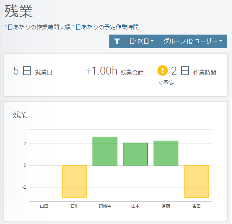Open the グループ化: ユーザー dropdown
The image size is (232, 224).
(193, 41)
